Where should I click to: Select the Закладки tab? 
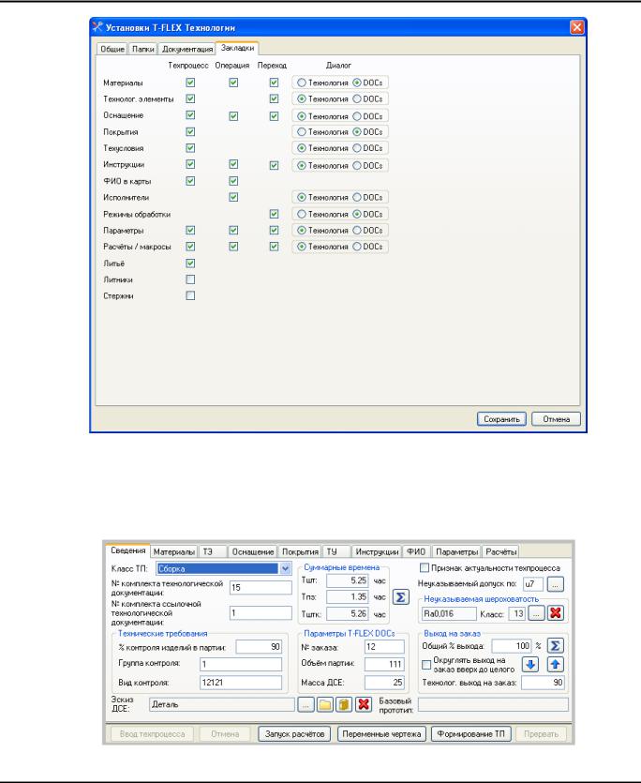(x=237, y=48)
